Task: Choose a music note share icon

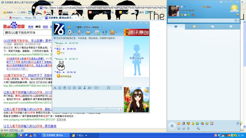Action: [84, 88]
